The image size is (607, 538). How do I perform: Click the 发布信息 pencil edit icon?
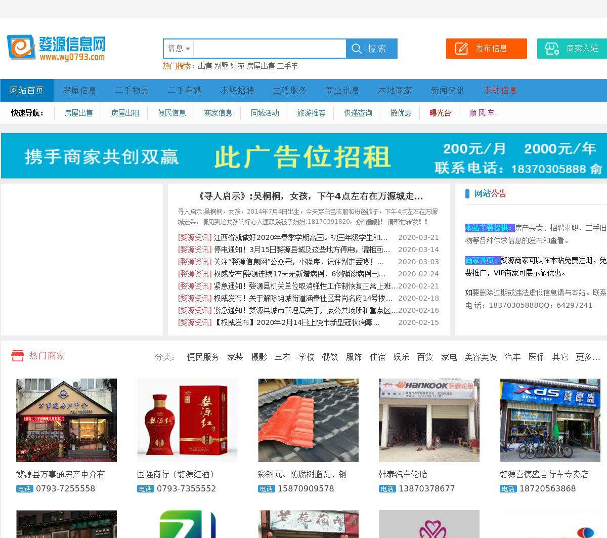point(461,49)
